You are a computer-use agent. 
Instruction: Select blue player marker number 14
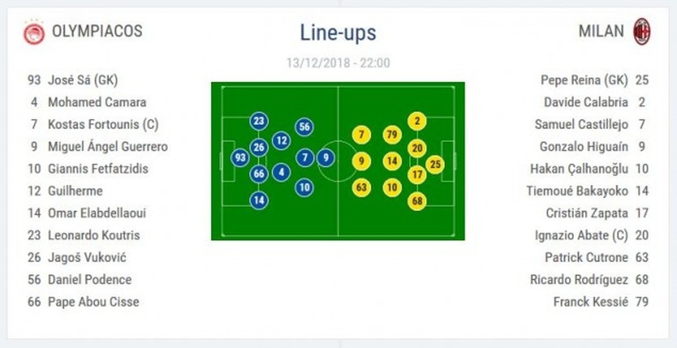point(259,200)
